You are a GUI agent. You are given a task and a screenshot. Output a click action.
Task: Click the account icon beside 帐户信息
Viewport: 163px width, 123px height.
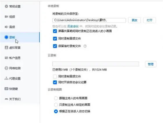pyautogui.click(x=7, y=58)
